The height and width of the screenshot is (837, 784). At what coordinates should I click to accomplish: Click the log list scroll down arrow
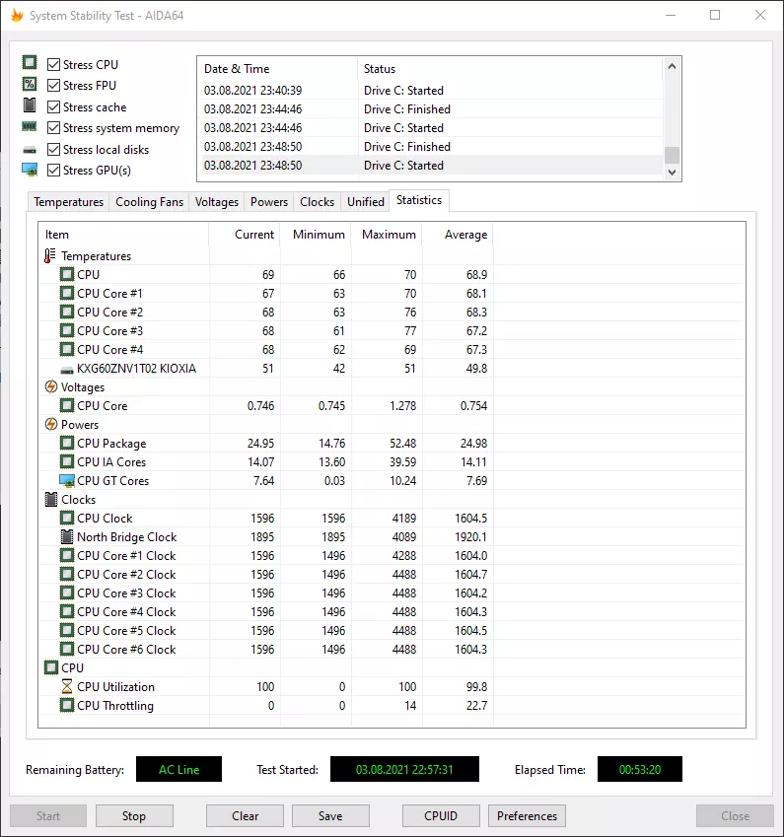coord(672,172)
